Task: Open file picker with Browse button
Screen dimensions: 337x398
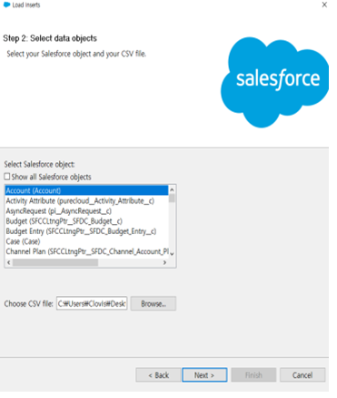Action: point(154,303)
